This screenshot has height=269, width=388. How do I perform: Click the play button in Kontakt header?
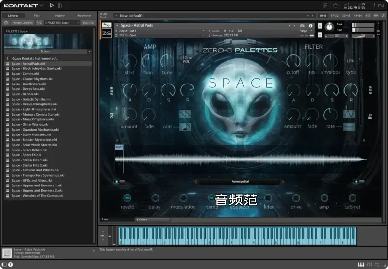point(52,5)
